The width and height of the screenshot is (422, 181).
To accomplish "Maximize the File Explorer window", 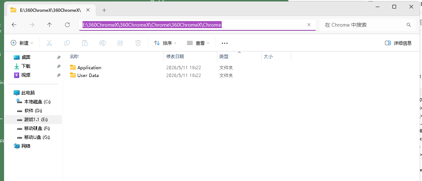I will tap(394, 7).
